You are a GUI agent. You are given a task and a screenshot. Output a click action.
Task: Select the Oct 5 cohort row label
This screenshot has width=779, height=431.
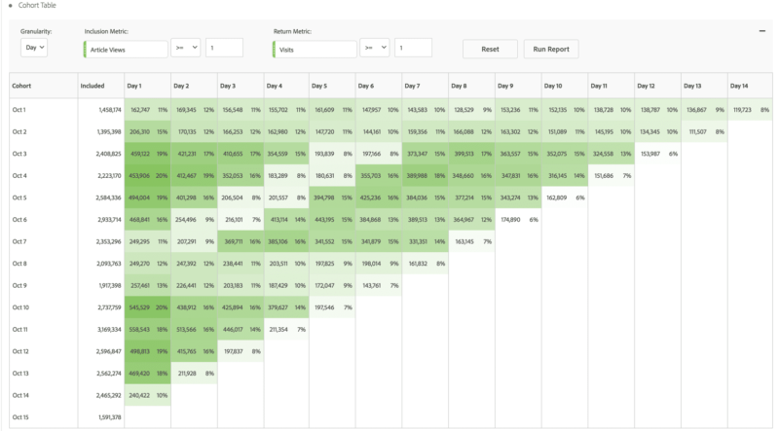coord(19,198)
